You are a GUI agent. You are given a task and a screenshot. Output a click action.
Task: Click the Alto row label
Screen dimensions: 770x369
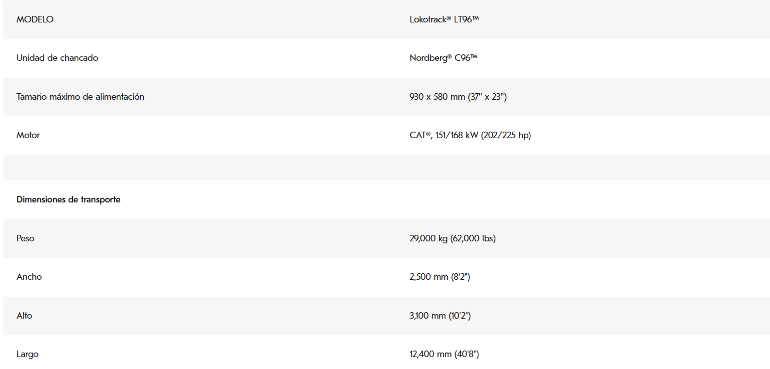point(24,316)
